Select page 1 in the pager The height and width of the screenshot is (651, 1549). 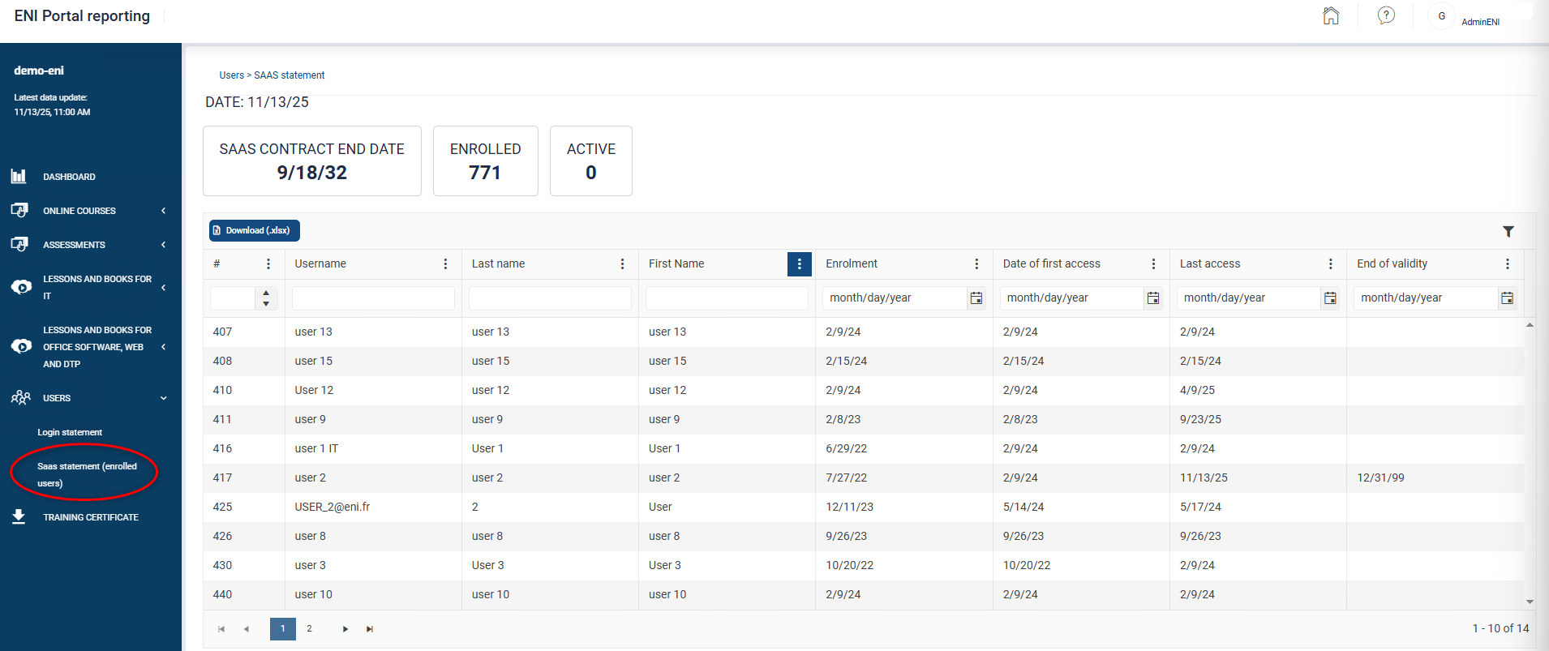283,629
